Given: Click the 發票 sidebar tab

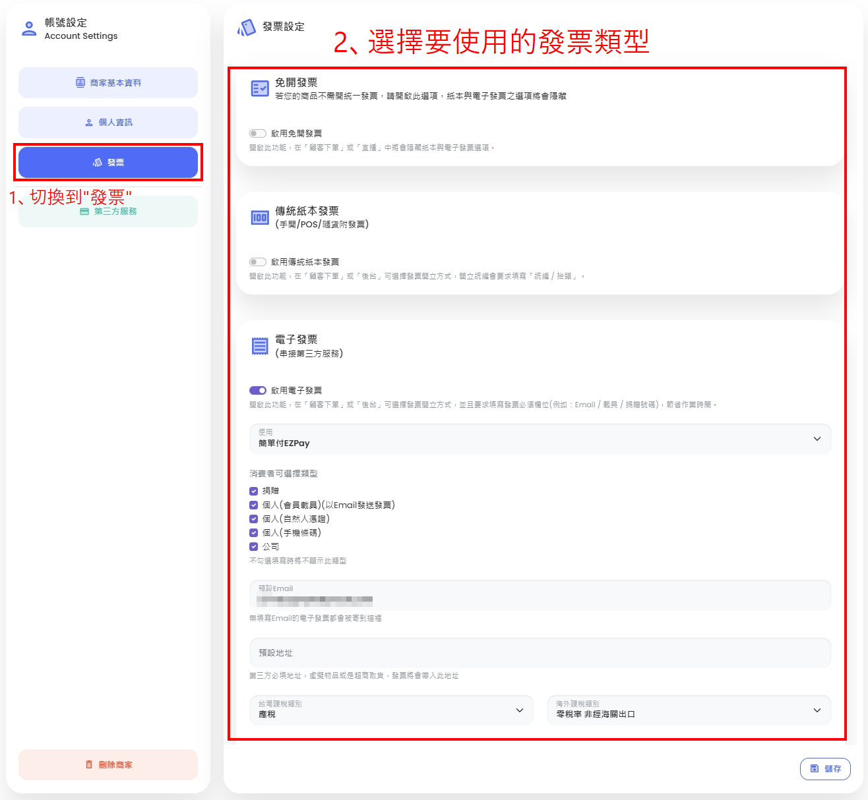Looking at the screenshot, I should click(x=108, y=162).
